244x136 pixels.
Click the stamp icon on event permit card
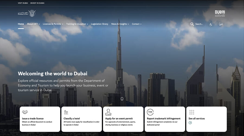(x=108, y=112)
